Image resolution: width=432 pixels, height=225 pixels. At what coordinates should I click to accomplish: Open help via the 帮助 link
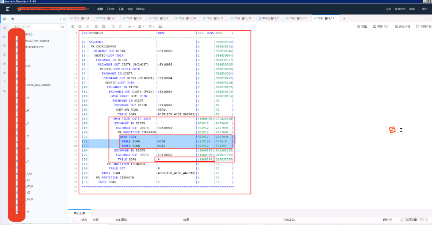[412, 9]
